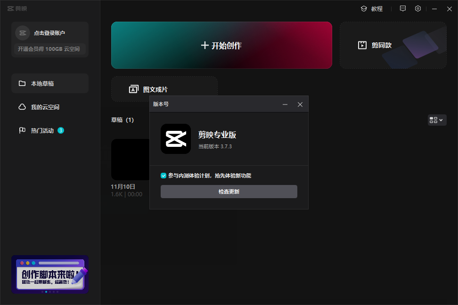Click the 剪同款 film icon
Image resolution: width=458 pixels, height=305 pixels.
(362, 45)
